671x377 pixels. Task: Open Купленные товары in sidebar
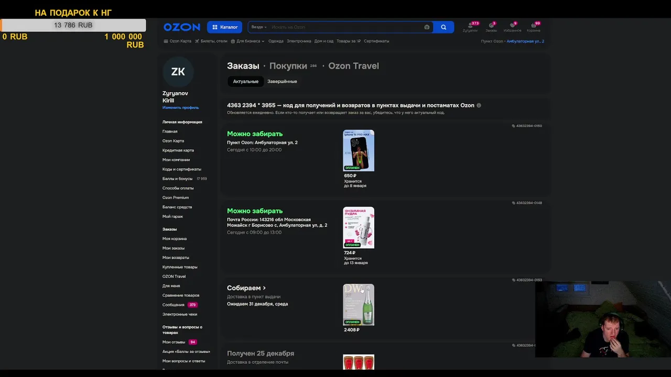pyautogui.click(x=180, y=267)
